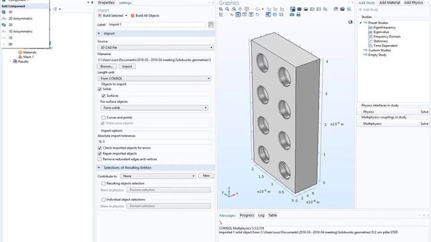Screen dimensions: 431x242
Task: Click the clear icon in Messages panel
Action: click(x=221, y=223)
